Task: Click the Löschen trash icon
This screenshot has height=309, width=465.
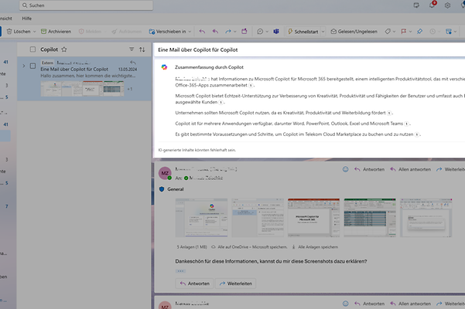Action: point(6,32)
